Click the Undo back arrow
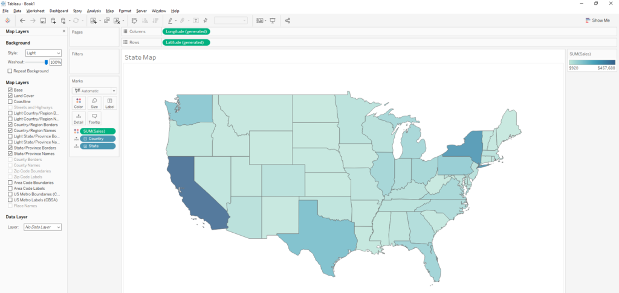Viewport: 619px width, 293px height. (22, 20)
